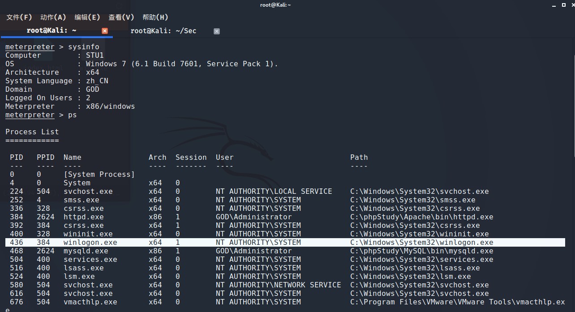Click the PID column header
Screen dimensions: 575x312
[x=17, y=158]
